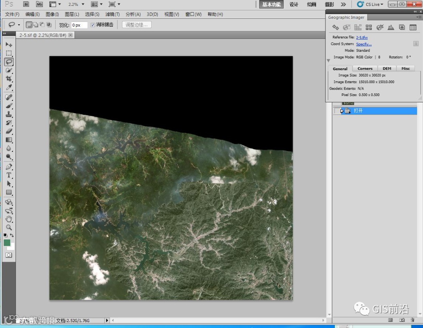Activate the Type tool
The width and height of the screenshot is (423, 328).
(x=9, y=175)
